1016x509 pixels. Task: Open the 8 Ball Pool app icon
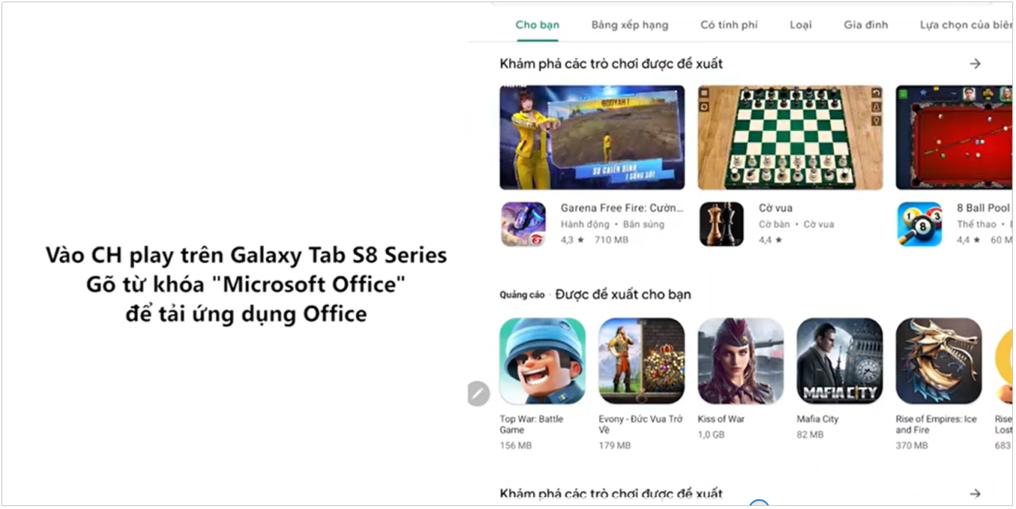coord(919,224)
